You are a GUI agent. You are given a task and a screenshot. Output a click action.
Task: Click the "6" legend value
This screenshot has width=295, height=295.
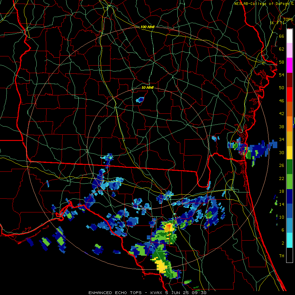click(x=283, y=230)
